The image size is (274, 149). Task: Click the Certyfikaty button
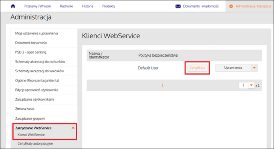tap(197, 68)
